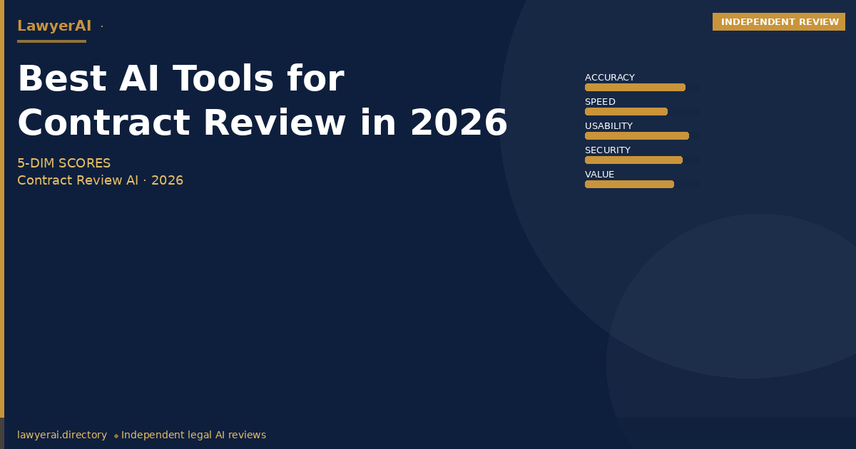Click the '5-DIM SCORES' subtitle
The image size is (856, 449).
point(64,163)
